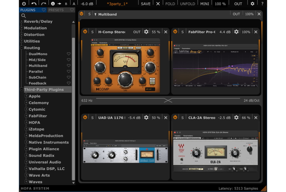Adjust the 632 Hz crossover slider handle
This screenshot has height=192, width=286.
click(168, 101)
